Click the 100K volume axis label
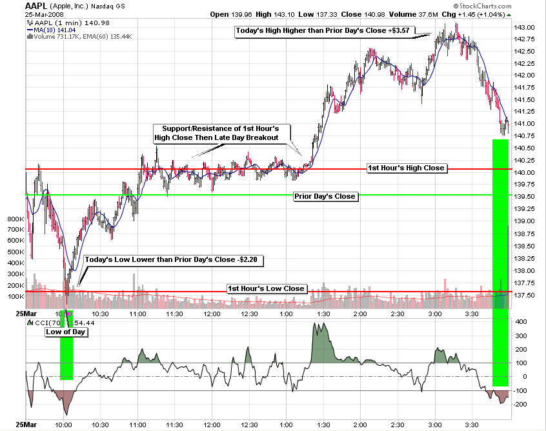The image size is (546, 431). tap(15, 297)
